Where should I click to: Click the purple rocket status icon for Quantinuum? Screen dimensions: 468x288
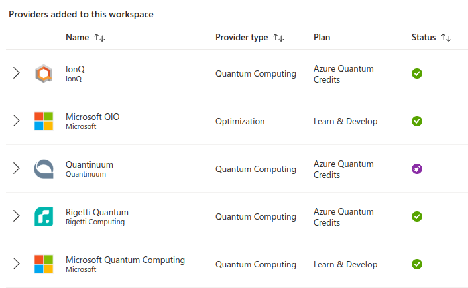pos(417,169)
